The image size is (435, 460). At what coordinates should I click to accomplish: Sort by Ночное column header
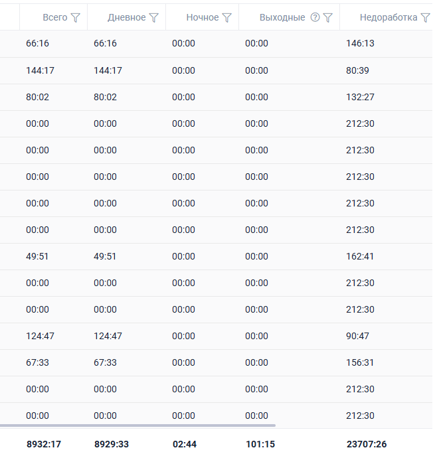click(x=203, y=17)
